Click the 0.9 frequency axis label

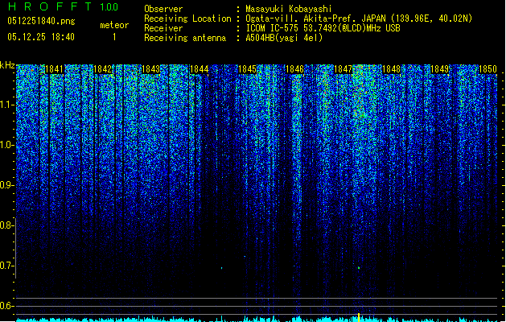(6, 185)
